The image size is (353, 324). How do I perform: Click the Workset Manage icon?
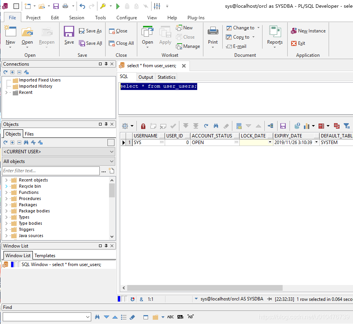[179, 46]
